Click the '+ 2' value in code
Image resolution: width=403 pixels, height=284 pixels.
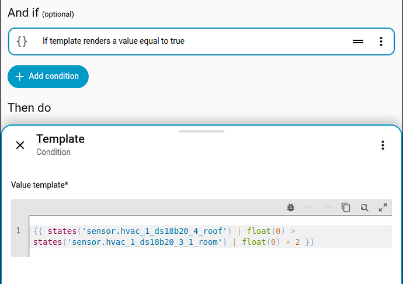[293, 242]
